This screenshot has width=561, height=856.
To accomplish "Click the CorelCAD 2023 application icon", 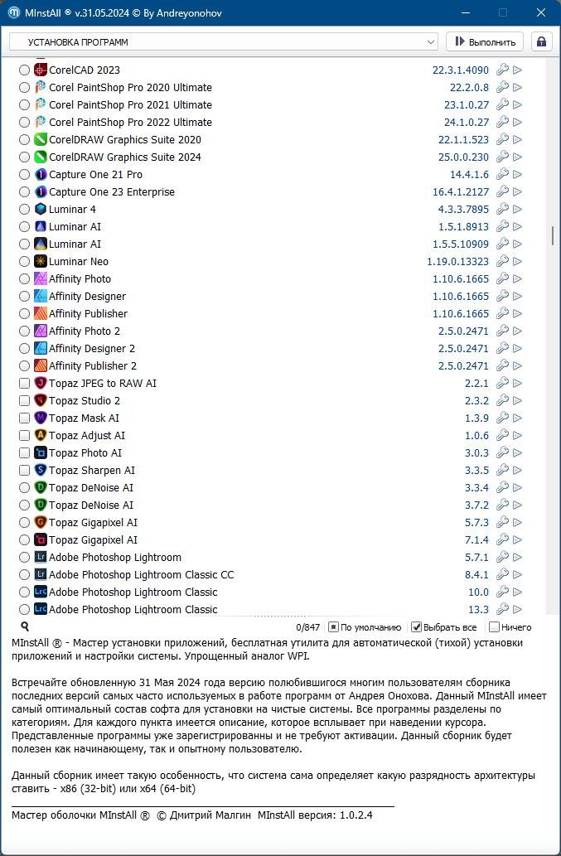I will tap(41, 70).
